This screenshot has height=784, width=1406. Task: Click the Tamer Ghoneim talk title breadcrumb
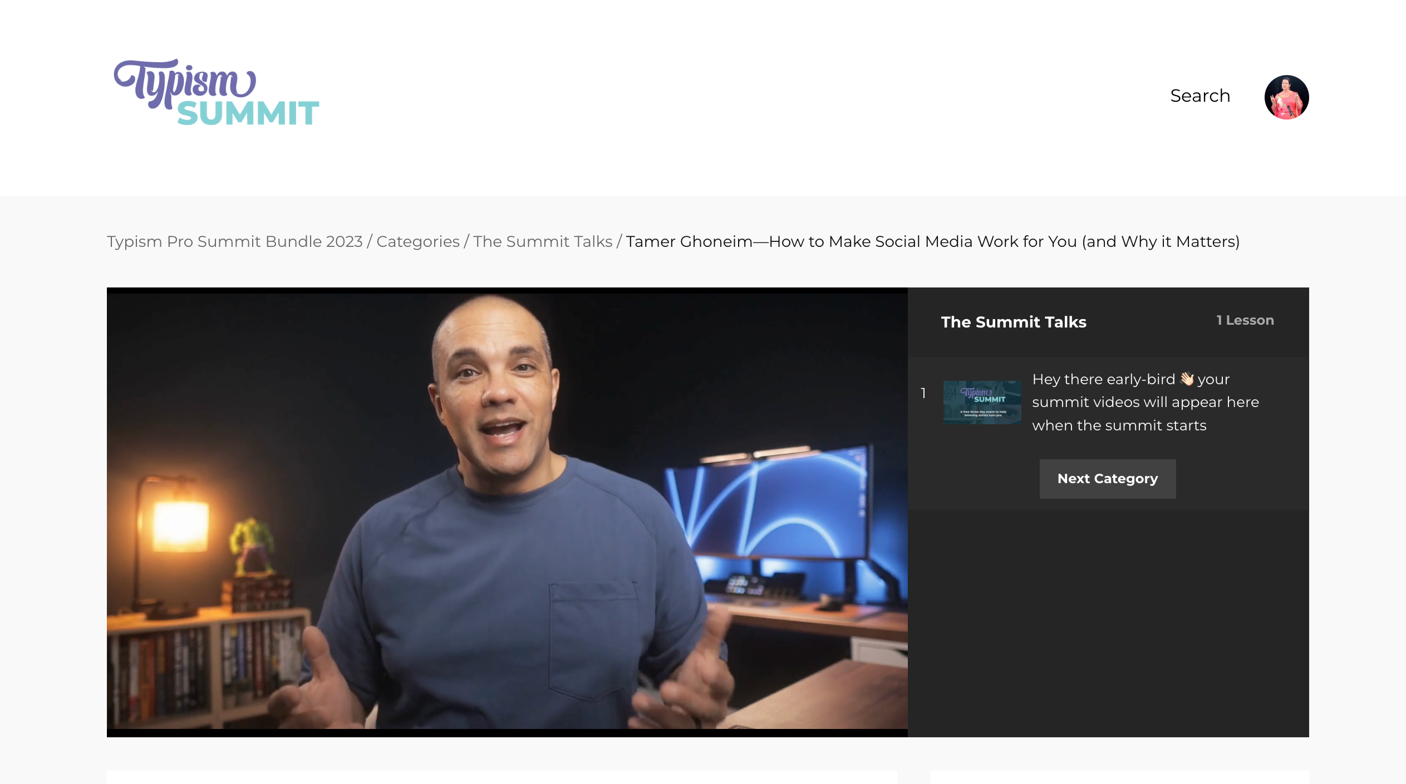933,241
